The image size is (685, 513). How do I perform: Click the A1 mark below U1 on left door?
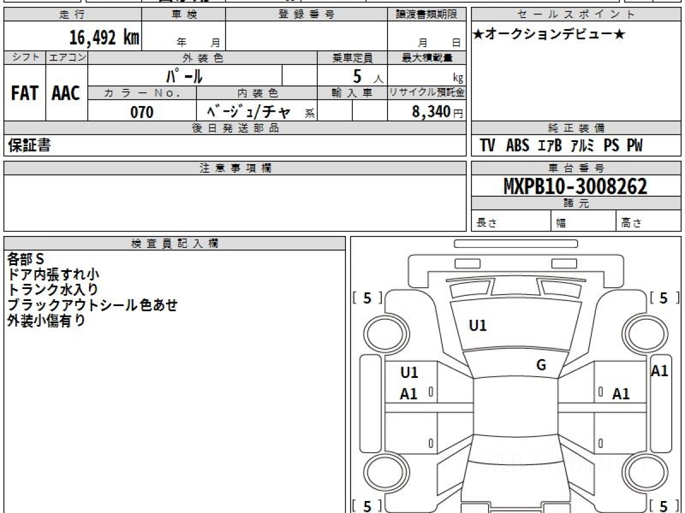(409, 394)
